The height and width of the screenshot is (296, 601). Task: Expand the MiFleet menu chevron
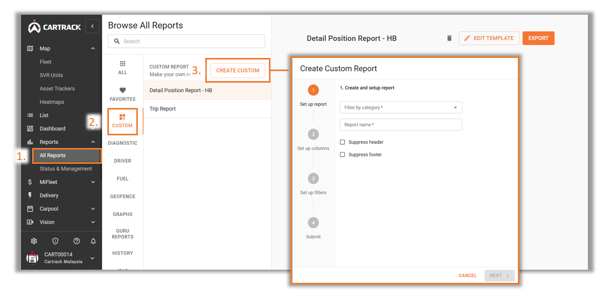tap(93, 182)
